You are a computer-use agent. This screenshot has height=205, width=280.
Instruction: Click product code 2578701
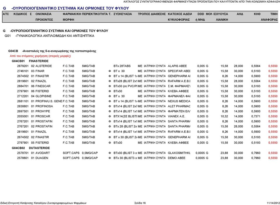point(23,153)
